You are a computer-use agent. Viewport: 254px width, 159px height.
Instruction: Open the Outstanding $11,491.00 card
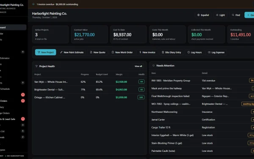[241, 34]
